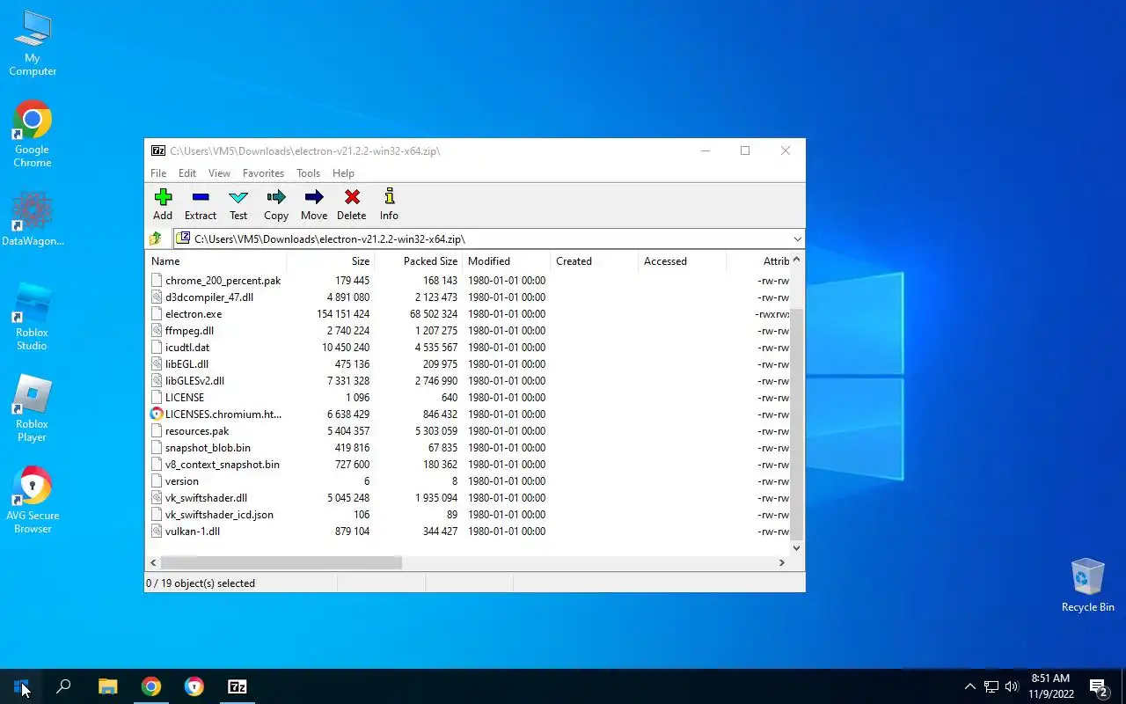This screenshot has height=704, width=1126.
Task: Click horizontal scrollbar left arrow
Action: tap(153, 562)
